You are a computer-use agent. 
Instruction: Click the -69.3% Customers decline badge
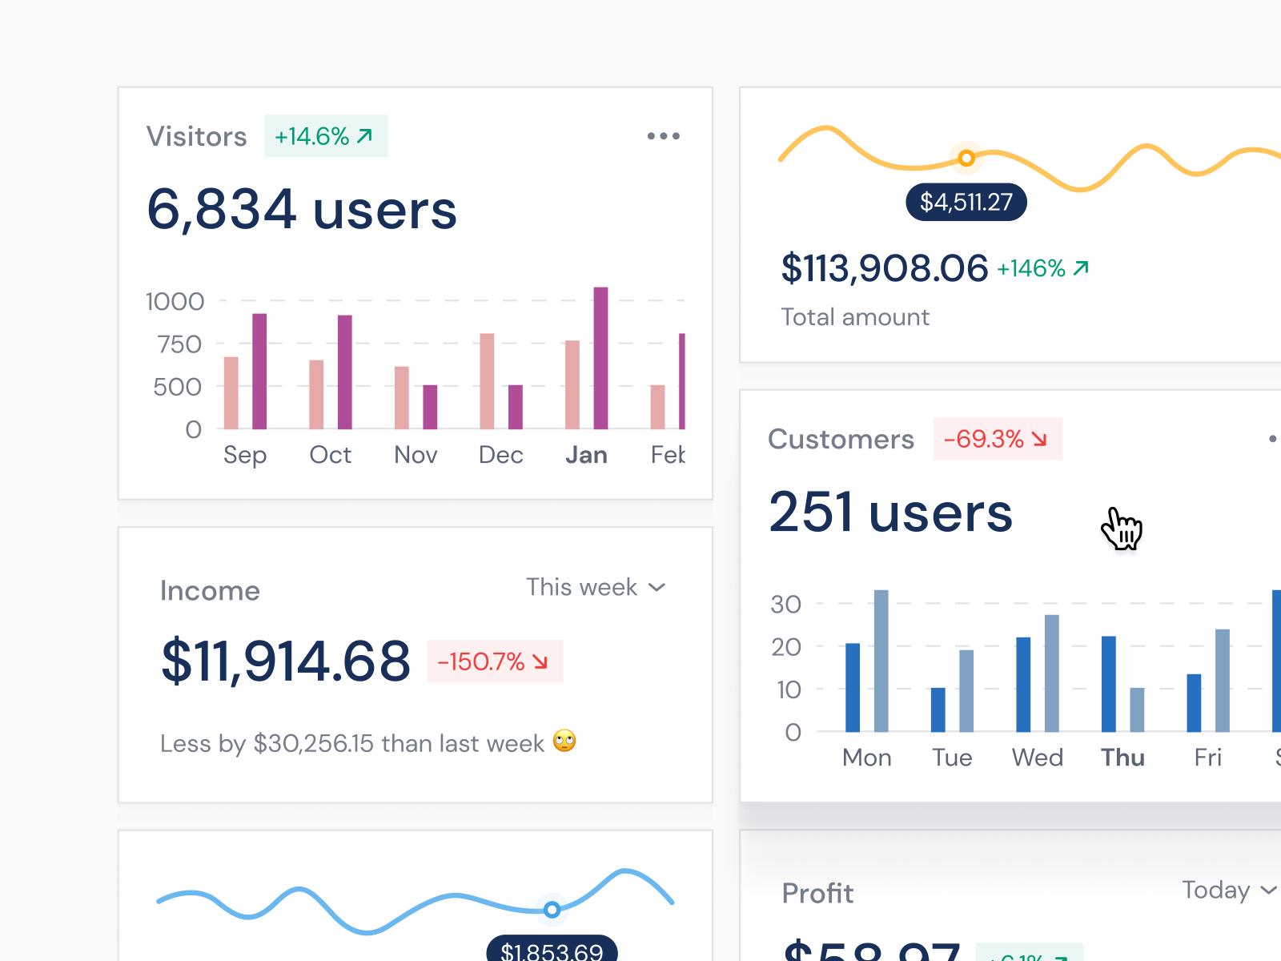pos(998,439)
